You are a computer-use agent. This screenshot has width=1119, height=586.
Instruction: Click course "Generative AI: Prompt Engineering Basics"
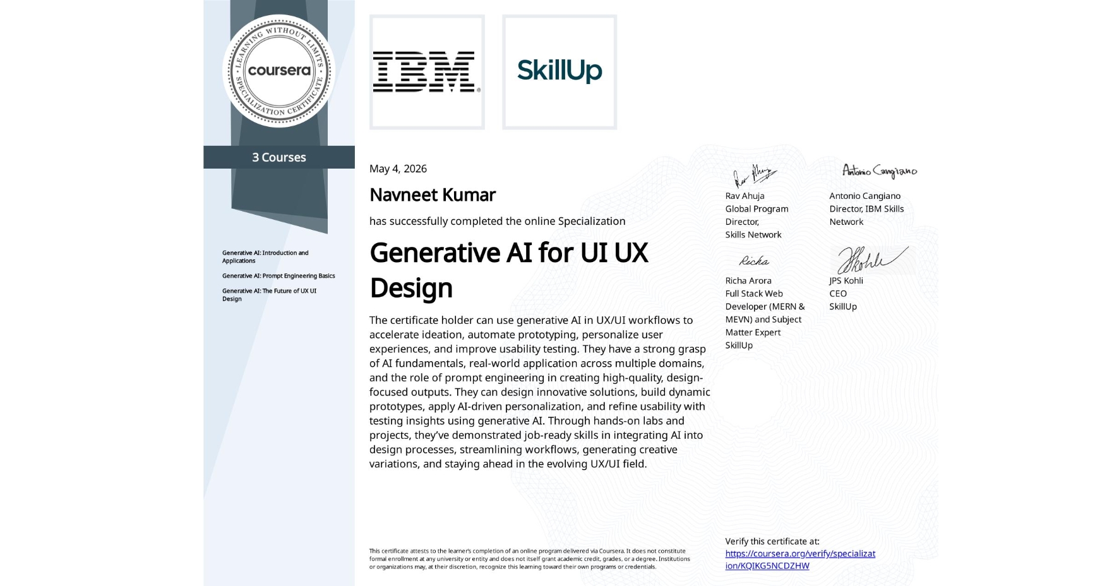pos(278,276)
